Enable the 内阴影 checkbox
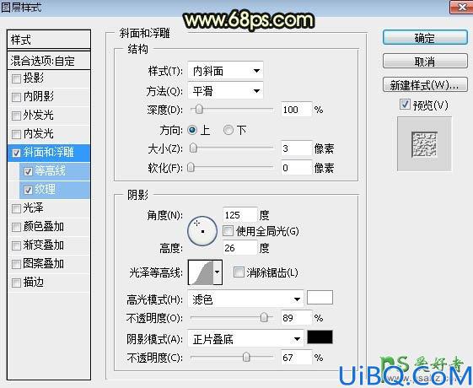The image size is (473, 388). pos(16,97)
